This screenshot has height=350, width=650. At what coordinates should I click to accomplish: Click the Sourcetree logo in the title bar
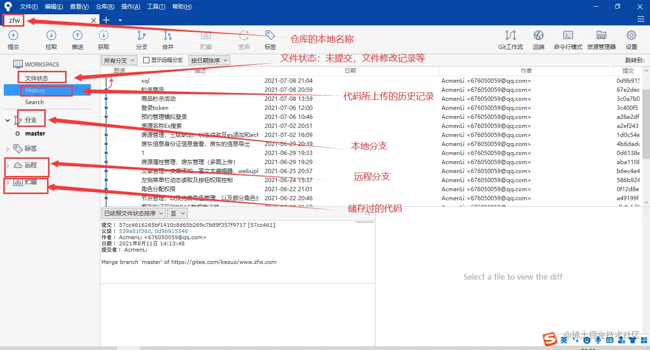[x=8, y=7]
